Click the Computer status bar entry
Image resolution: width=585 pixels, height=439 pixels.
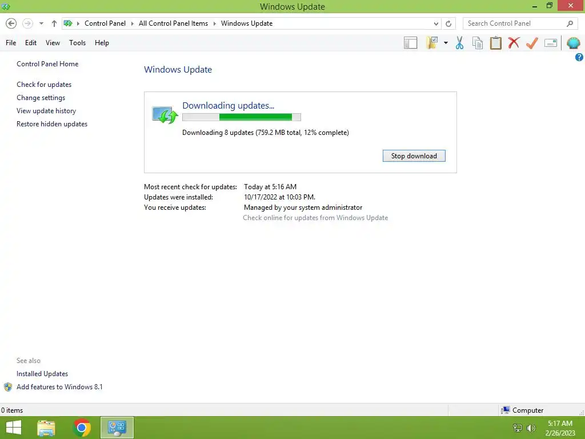pos(522,410)
